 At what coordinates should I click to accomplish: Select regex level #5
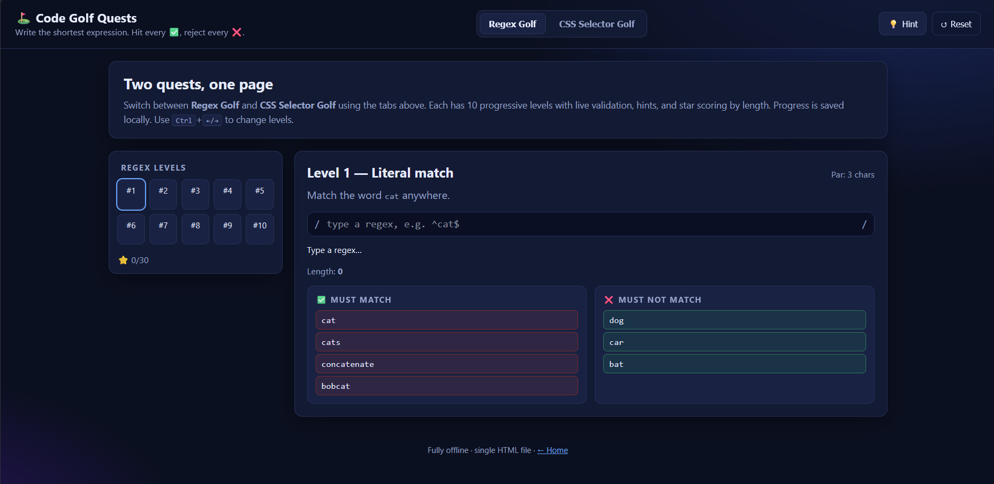[260, 194]
